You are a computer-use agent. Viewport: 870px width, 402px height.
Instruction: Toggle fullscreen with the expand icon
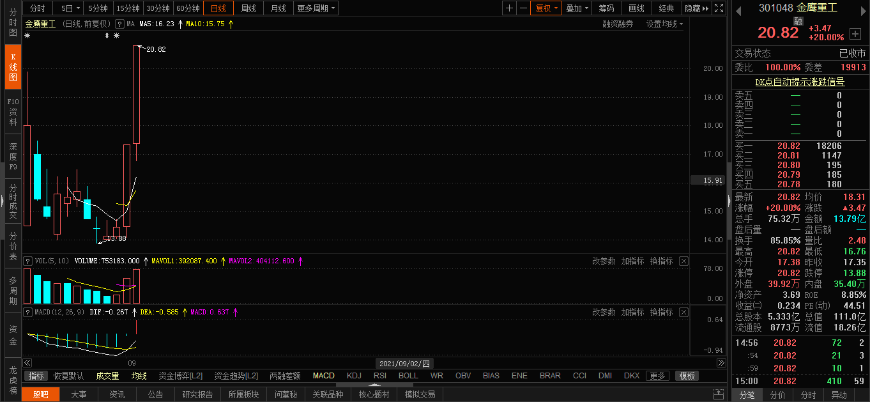tap(719, 8)
